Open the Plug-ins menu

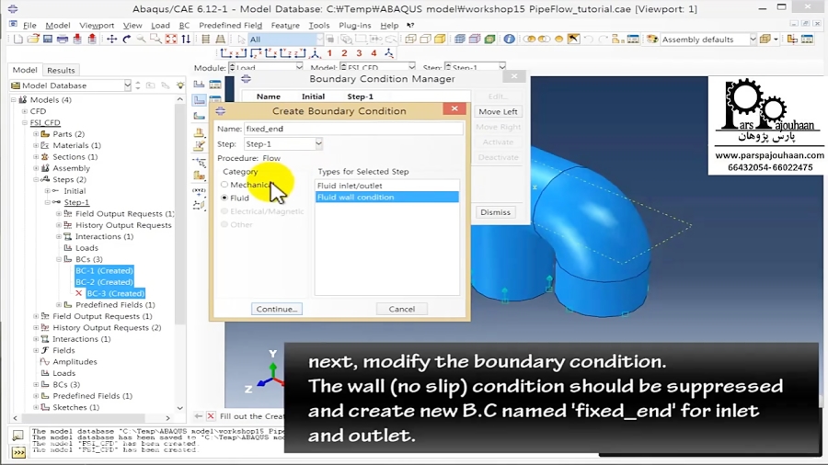pos(355,26)
